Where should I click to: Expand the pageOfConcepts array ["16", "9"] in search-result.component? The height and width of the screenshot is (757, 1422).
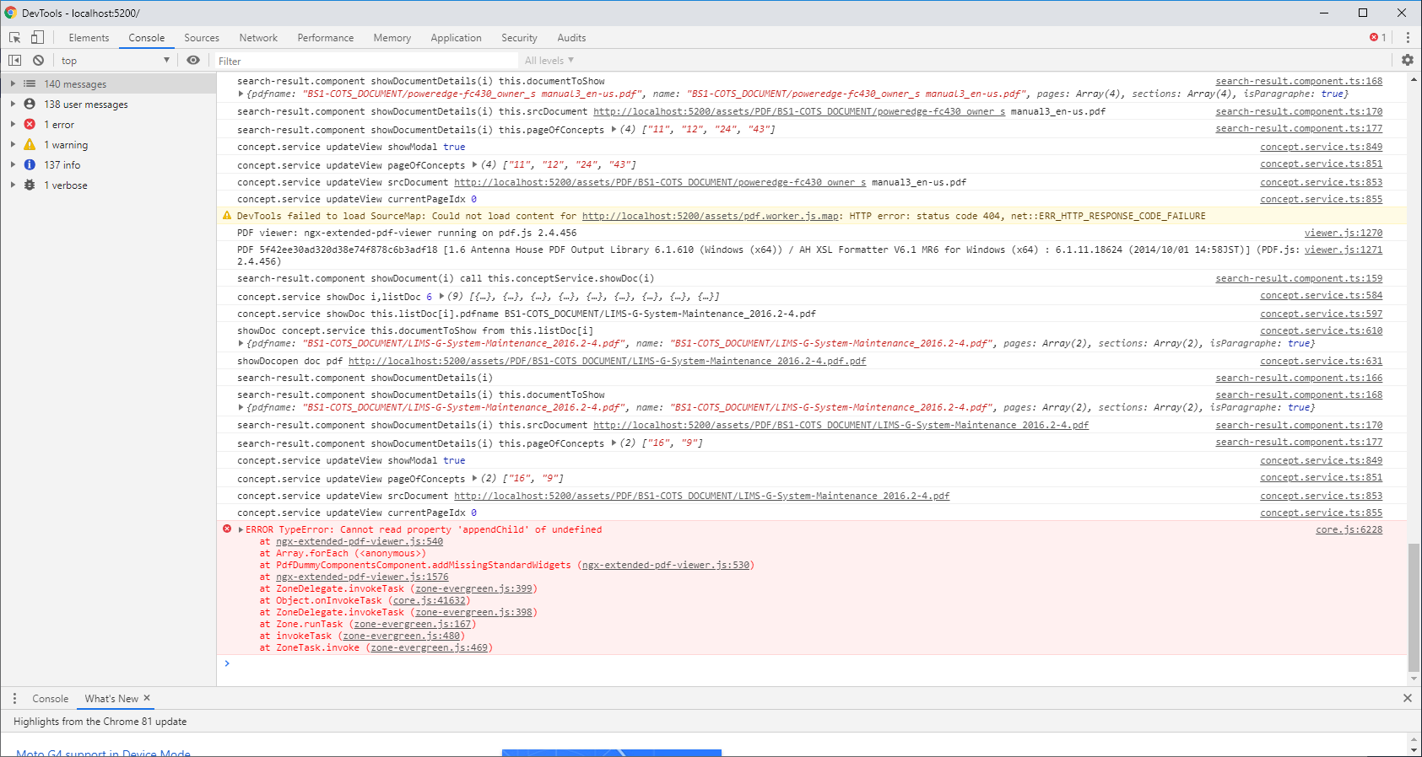(x=614, y=443)
